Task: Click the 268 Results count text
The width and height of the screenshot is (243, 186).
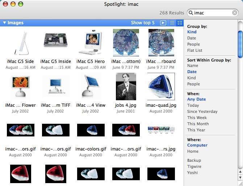Action: 172,13
